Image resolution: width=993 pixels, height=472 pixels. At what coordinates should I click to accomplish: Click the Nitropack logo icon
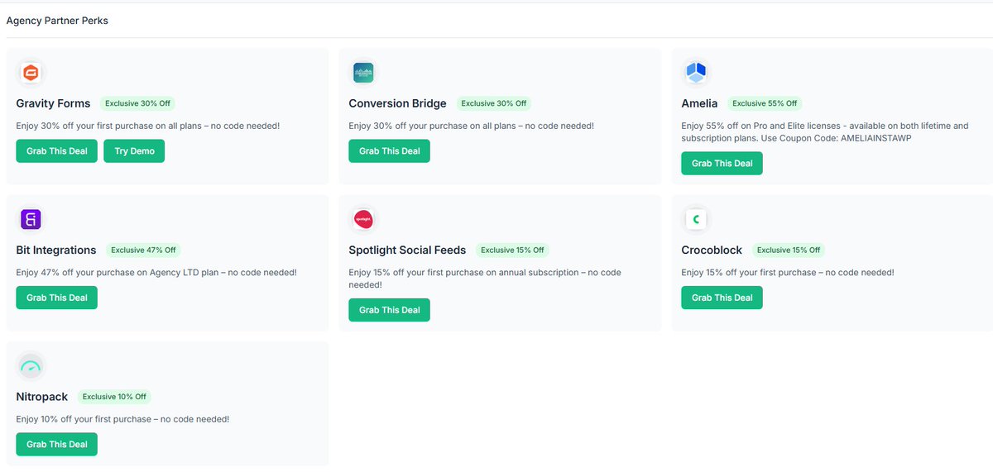tap(31, 366)
